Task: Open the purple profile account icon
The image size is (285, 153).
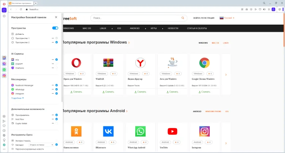Action: click(x=273, y=9)
